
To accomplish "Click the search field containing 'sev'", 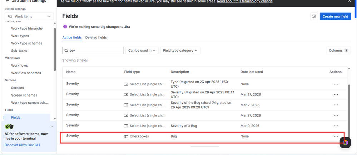I will 93,50.
